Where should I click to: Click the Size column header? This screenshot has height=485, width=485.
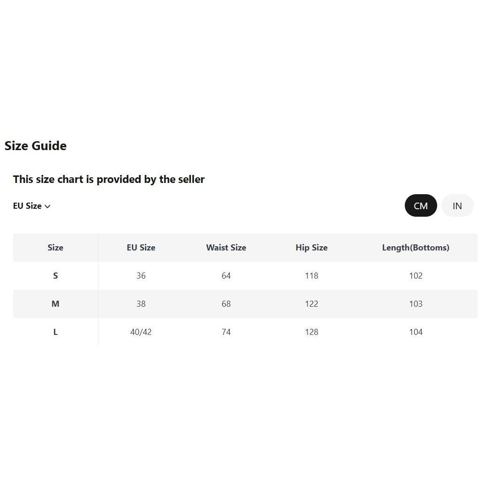click(x=55, y=248)
